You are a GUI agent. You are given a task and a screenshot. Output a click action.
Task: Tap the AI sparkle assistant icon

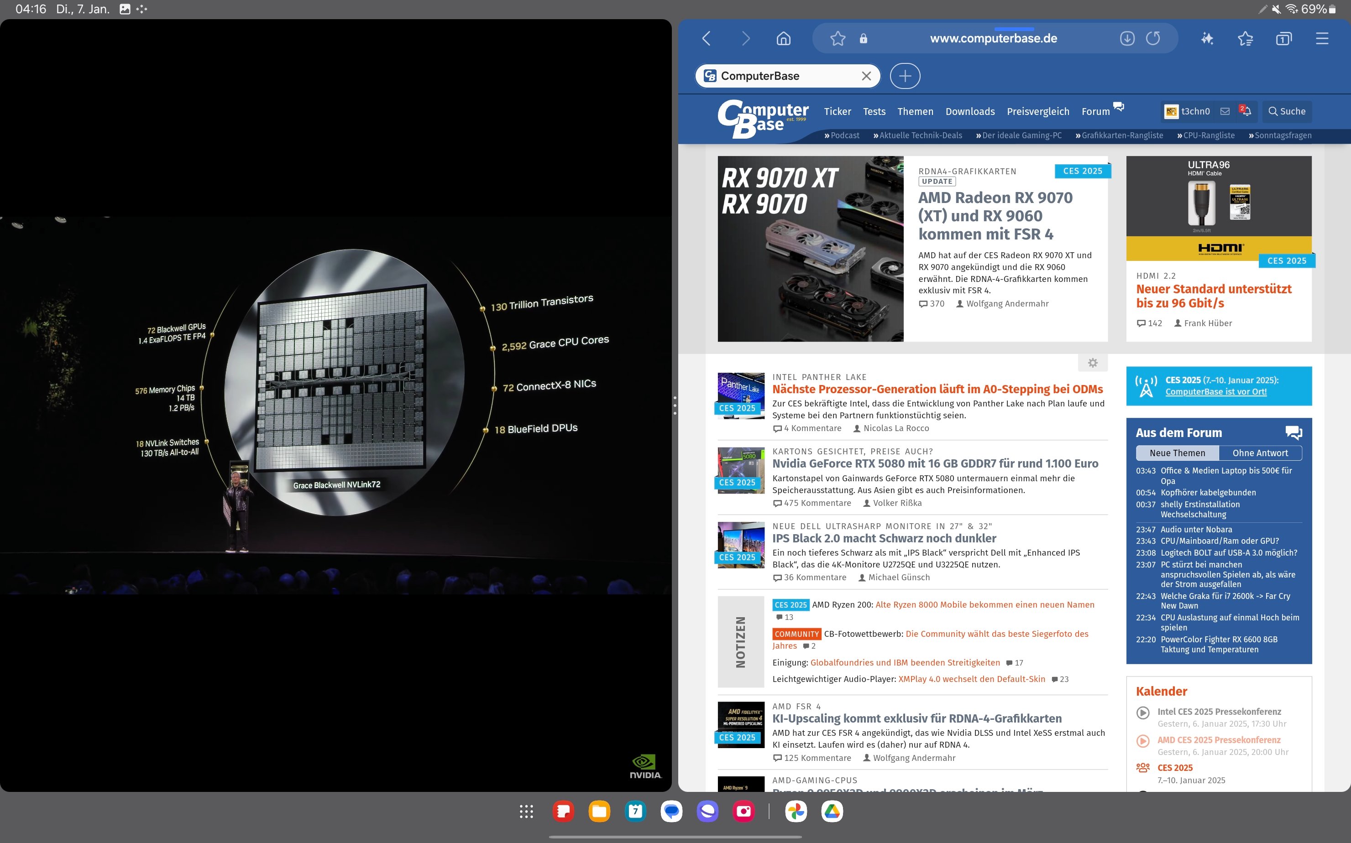(x=1207, y=38)
